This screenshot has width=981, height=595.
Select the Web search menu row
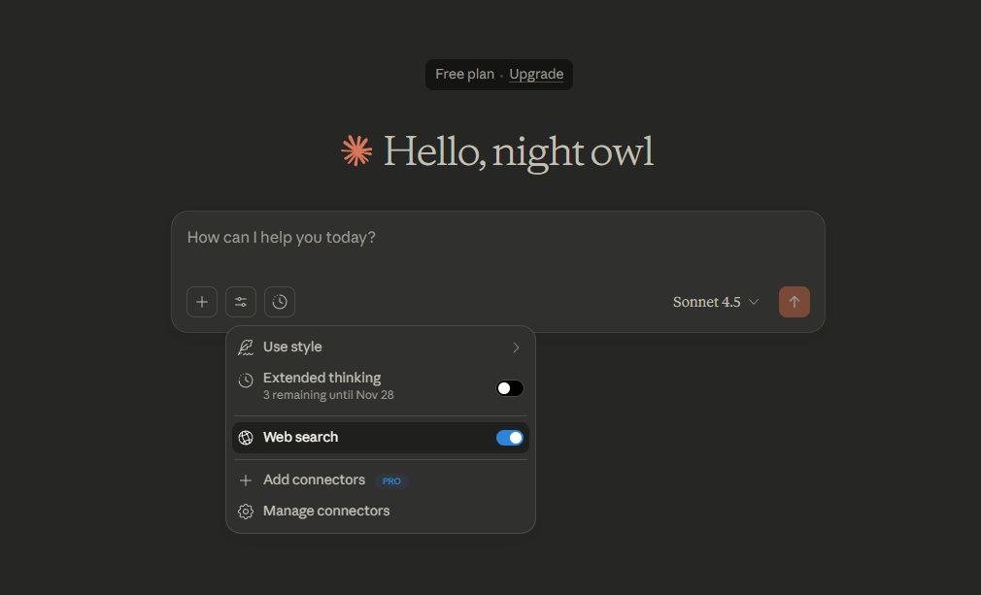click(381, 438)
